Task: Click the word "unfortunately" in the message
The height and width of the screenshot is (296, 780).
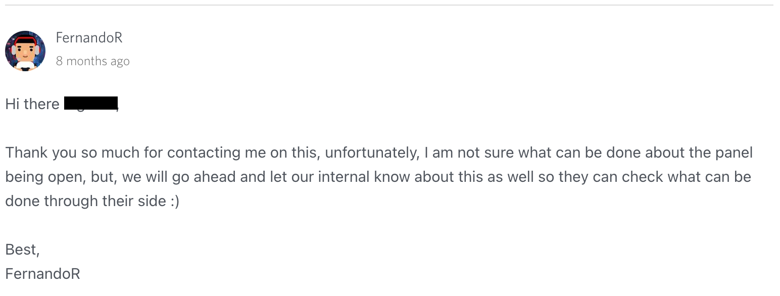Action: coord(372,153)
